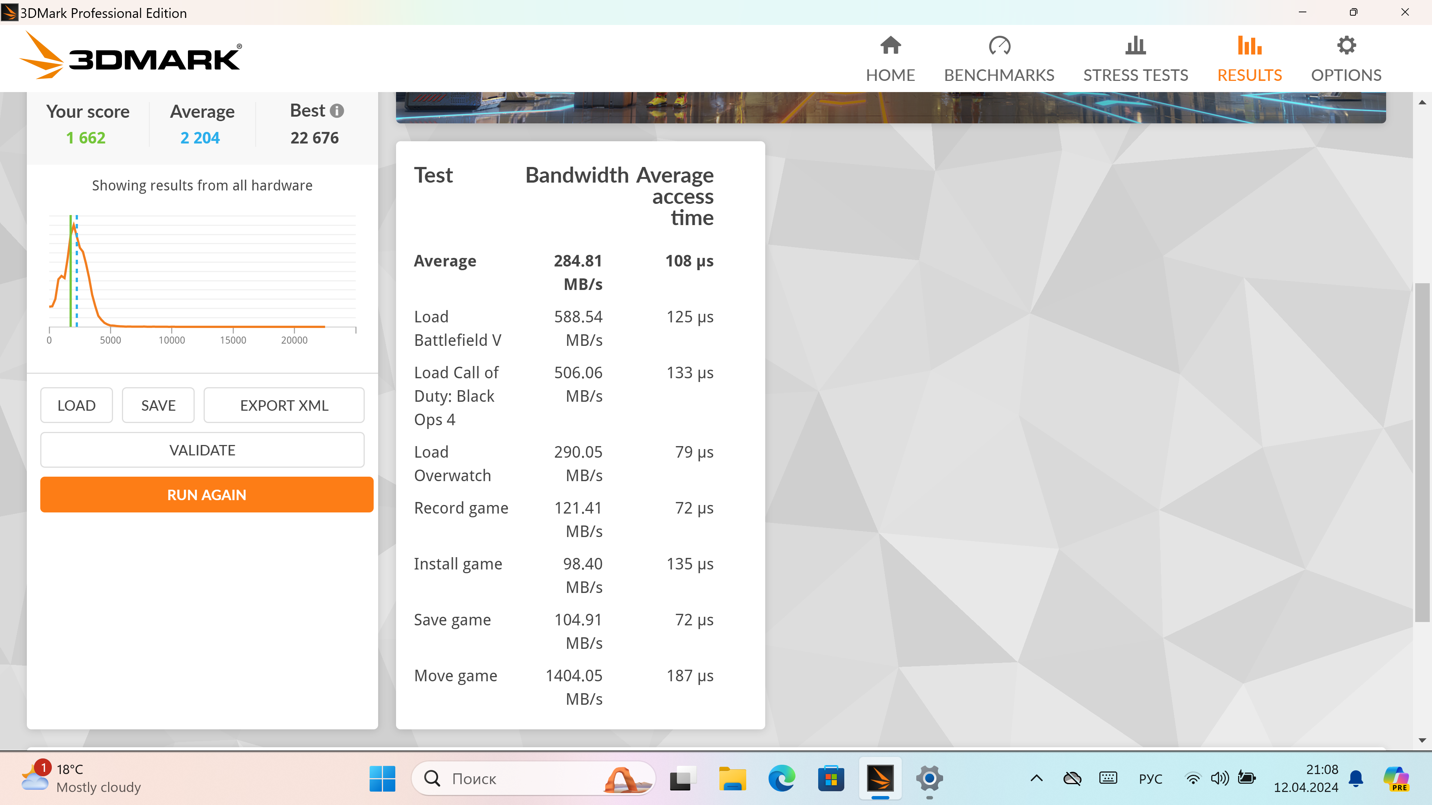Click the info icon beside Best
This screenshot has width=1432, height=805.
[x=337, y=111]
